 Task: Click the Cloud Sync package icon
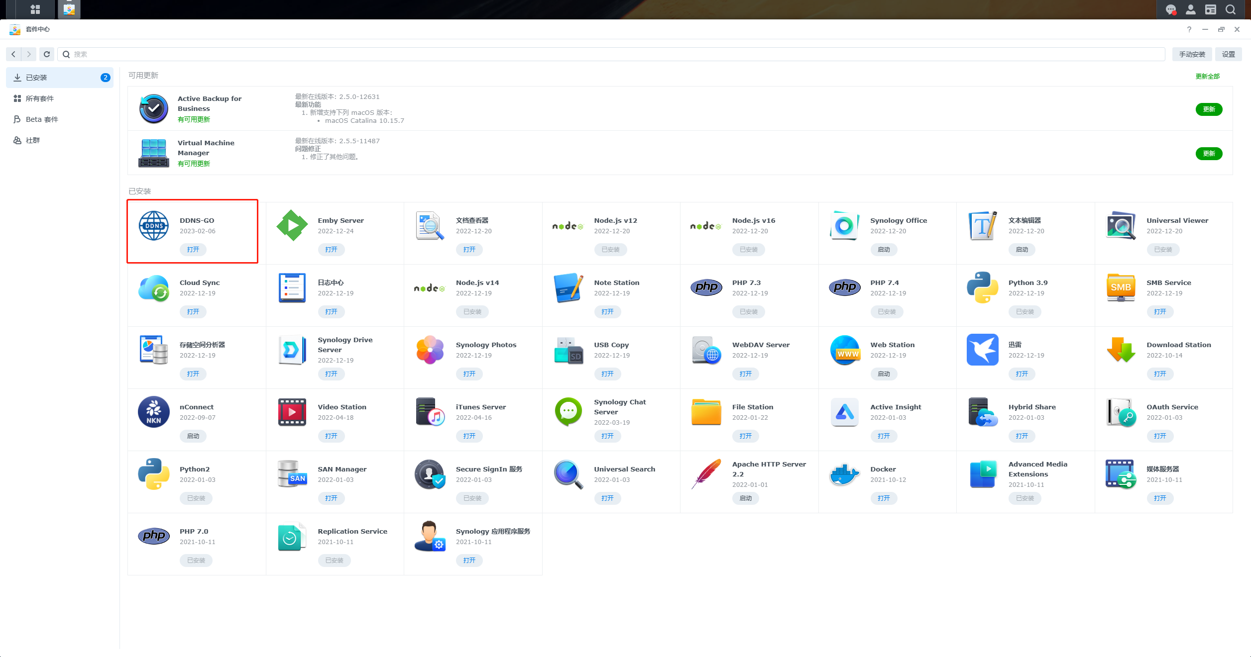coord(153,288)
